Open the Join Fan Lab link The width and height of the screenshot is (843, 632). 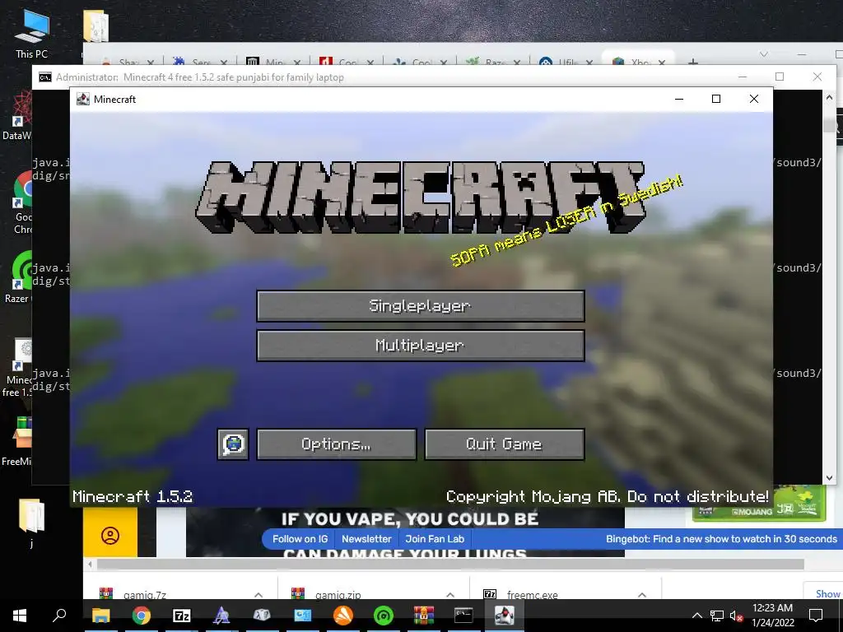435,538
